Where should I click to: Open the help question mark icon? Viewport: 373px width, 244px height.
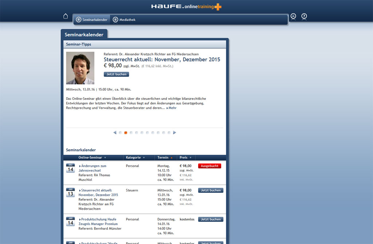(304, 16)
